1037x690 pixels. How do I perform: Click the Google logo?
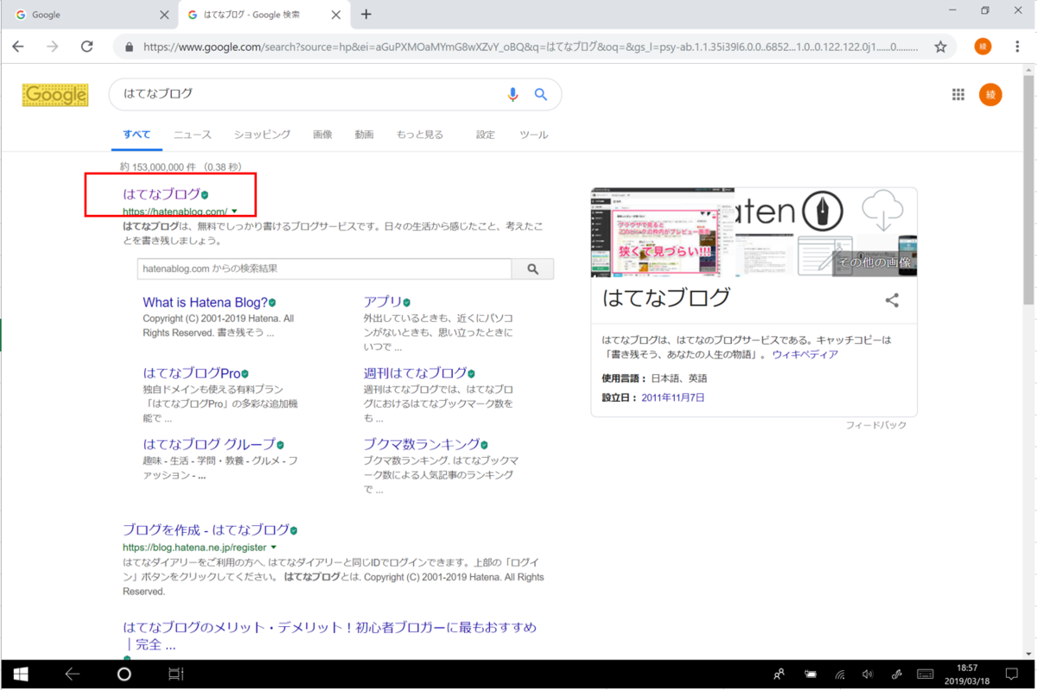(x=55, y=95)
